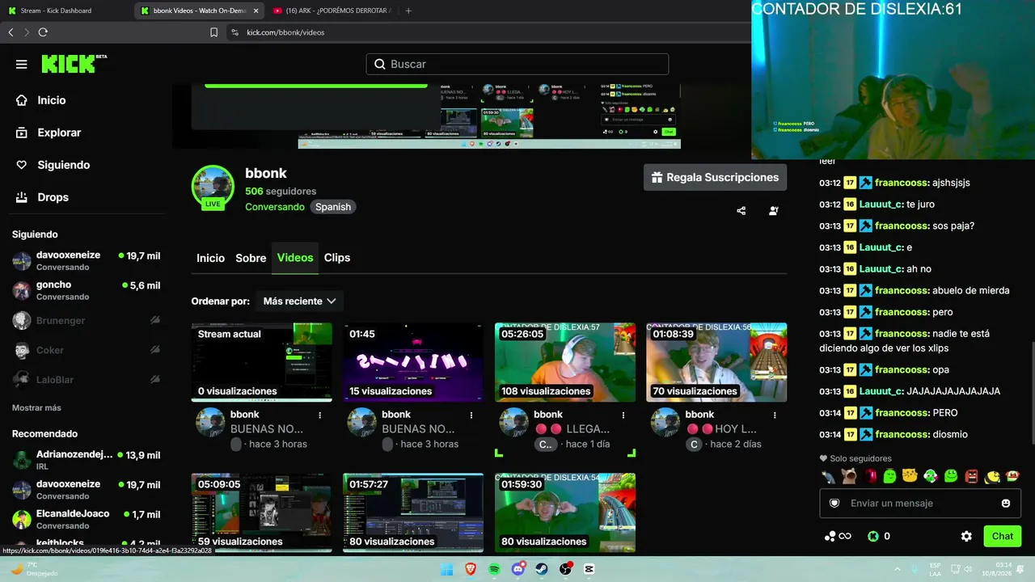Insert the angry red face emote
1035x582 pixels.
(x=971, y=476)
